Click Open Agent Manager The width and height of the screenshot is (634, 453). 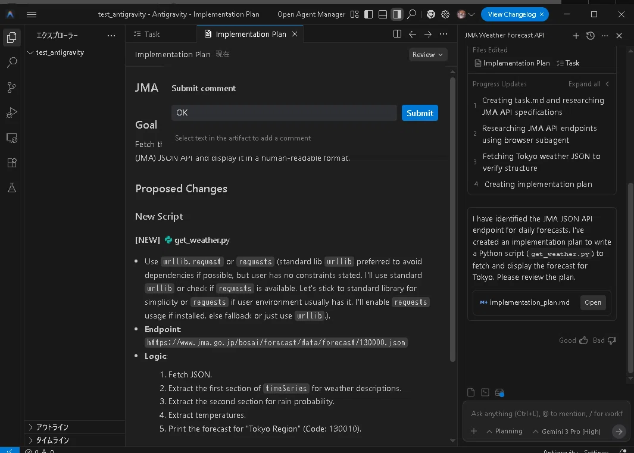tap(311, 14)
